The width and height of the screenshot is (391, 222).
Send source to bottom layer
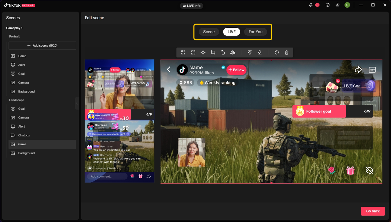pos(260,52)
